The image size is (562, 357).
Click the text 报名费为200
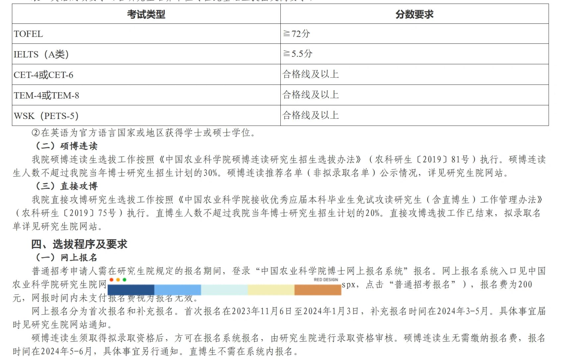(506, 284)
